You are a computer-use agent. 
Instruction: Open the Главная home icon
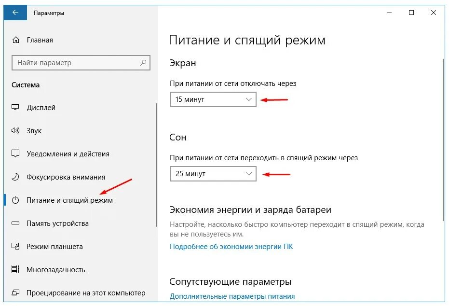pyautogui.click(x=16, y=40)
